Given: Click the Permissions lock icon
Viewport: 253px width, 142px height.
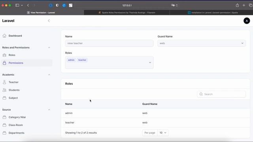Looking at the screenshot, I should 4,63.
